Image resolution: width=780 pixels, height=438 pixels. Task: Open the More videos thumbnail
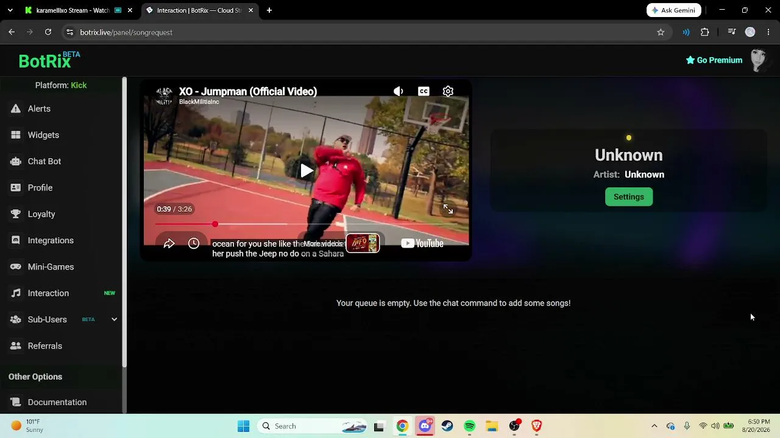363,243
